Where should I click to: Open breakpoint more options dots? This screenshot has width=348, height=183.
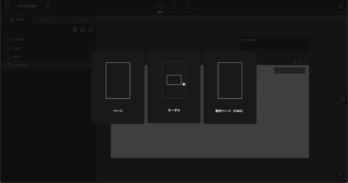tap(199, 7)
